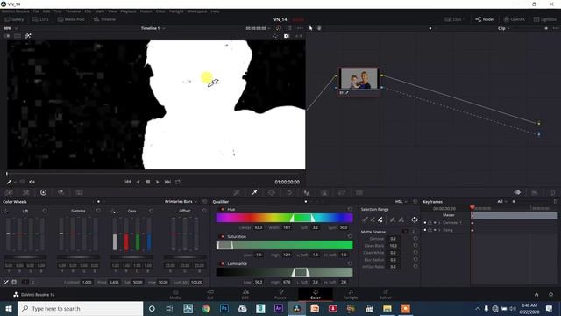Toggle lock on the Corrector 1 keyframe row

click(430, 223)
